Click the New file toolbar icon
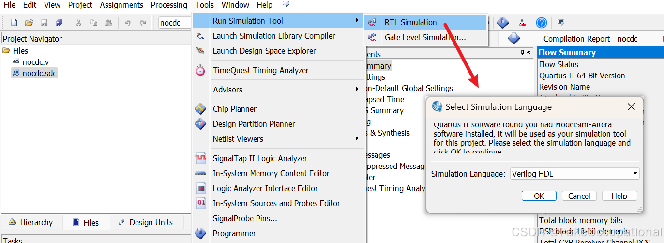The height and width of the screenshot is (243, 664). click(14, 23)
